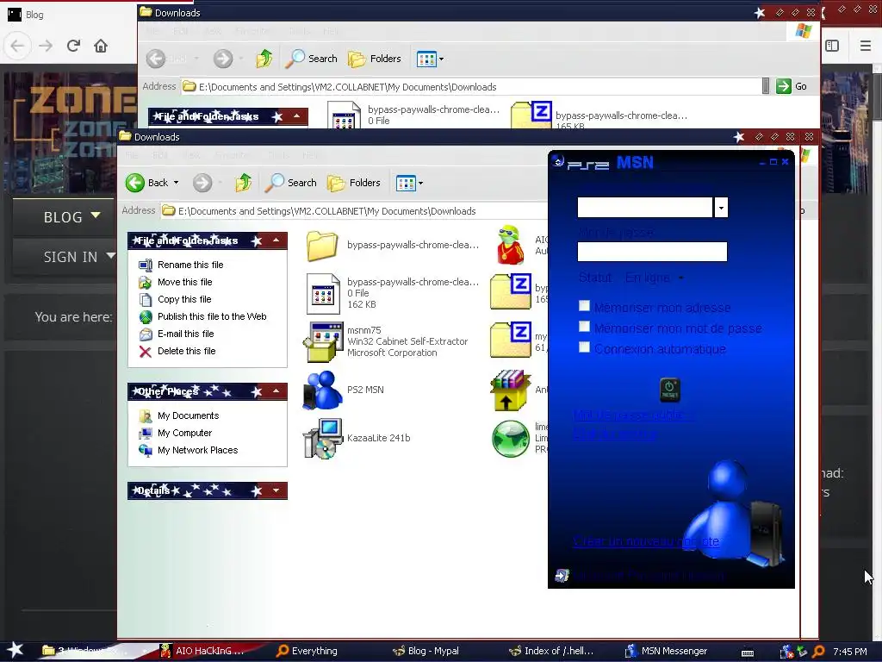Check Mémoriser mon adresse

tap(585, 306)
